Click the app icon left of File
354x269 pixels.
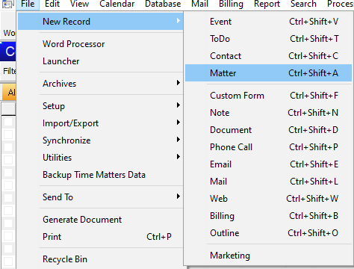[x=7, y=4]
